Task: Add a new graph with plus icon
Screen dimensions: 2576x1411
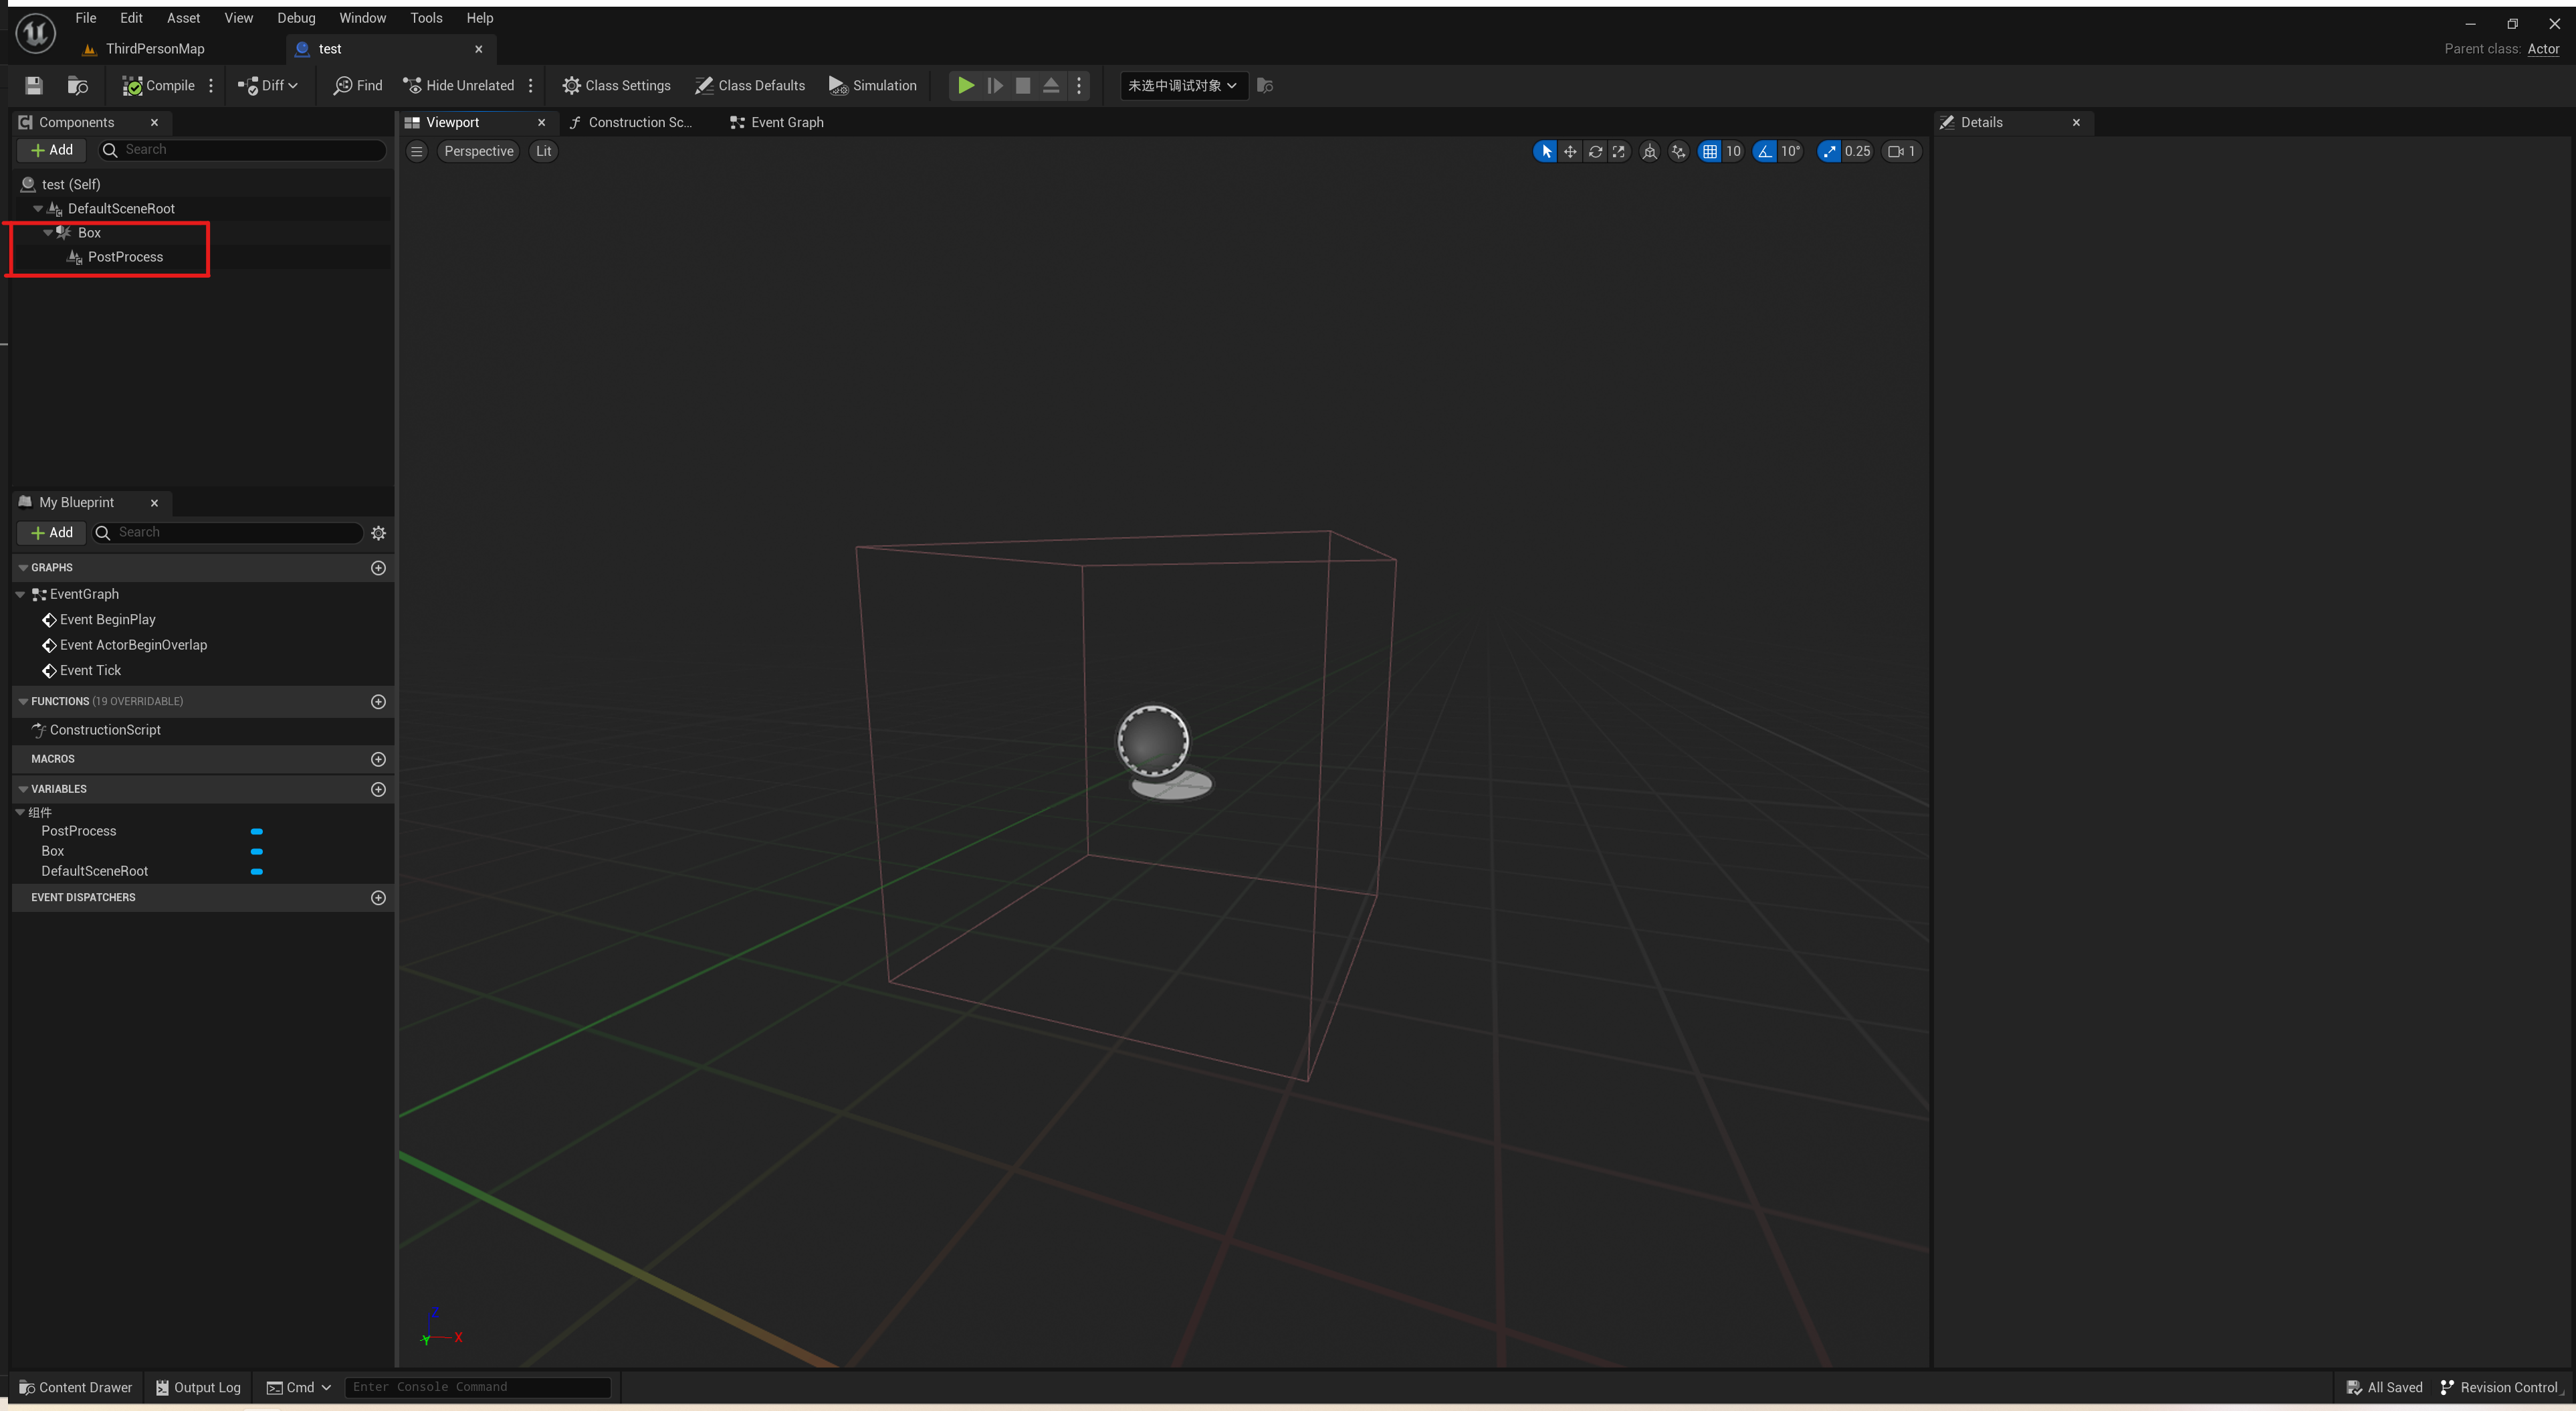Action: (x=378, y=569)
